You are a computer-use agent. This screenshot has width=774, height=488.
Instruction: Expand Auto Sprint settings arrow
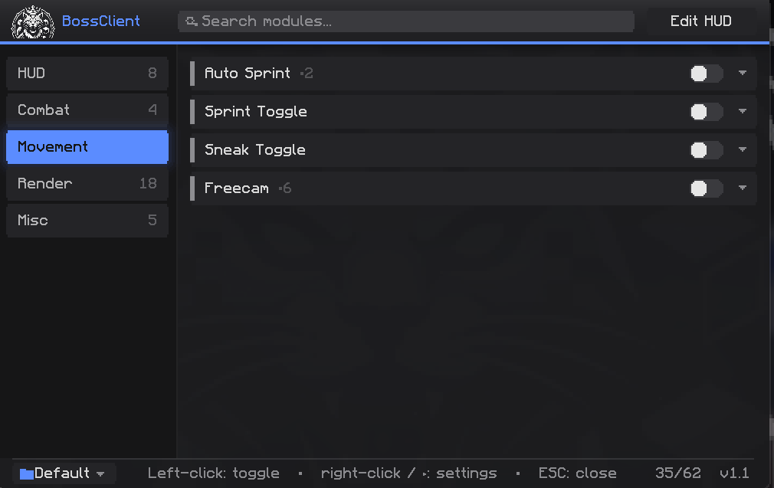tap(743, 73)
